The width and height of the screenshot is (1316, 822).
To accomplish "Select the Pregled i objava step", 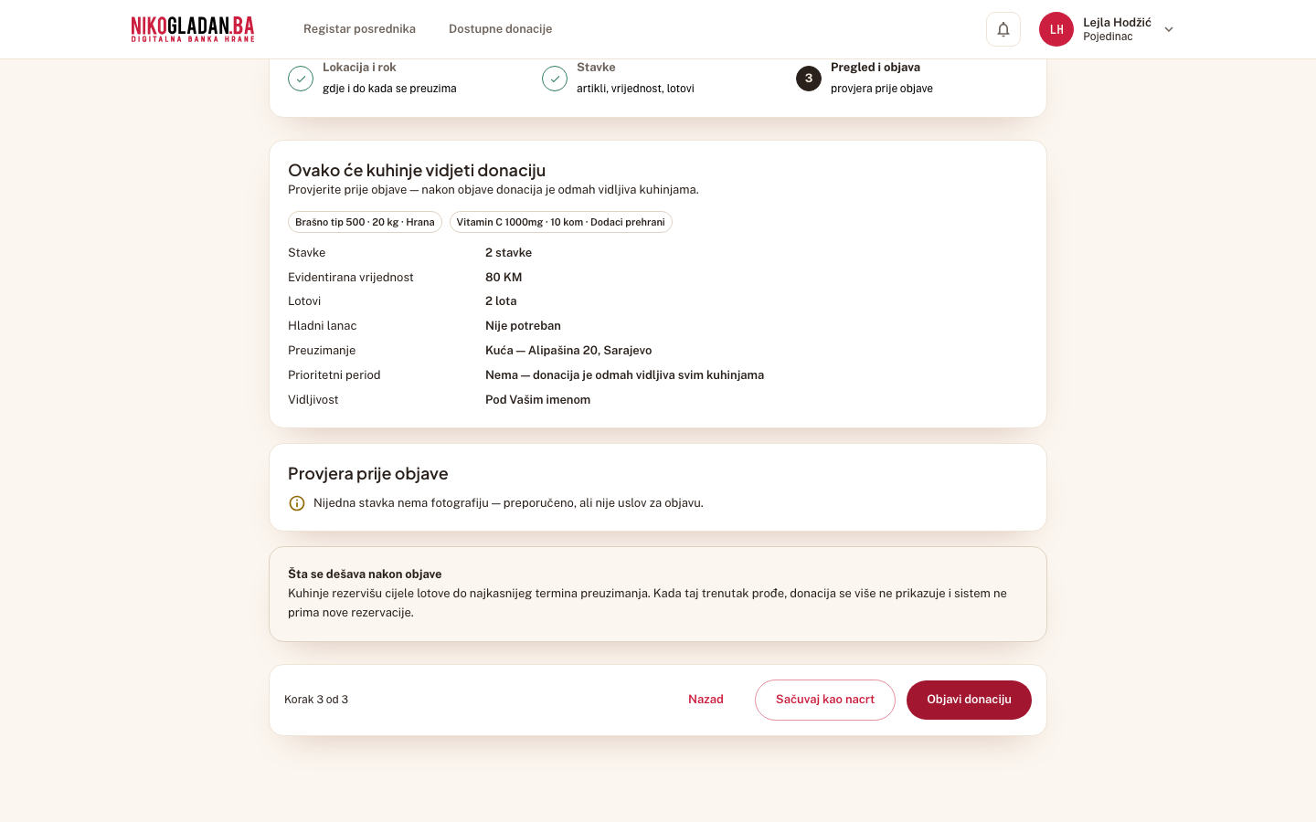I will point(876,68).
